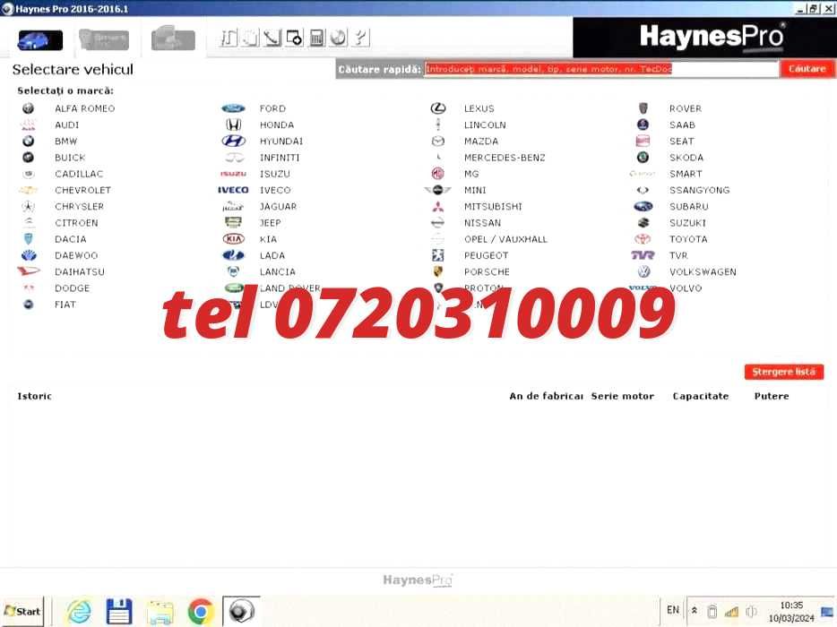The image size is (837, 627).
Task: Open the greyed Smart tab
Action: point(104,39)
